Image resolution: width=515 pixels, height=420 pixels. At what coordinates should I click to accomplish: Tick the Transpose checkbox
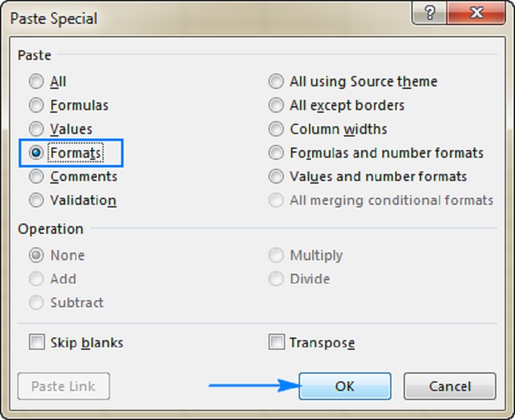(276, 343)
